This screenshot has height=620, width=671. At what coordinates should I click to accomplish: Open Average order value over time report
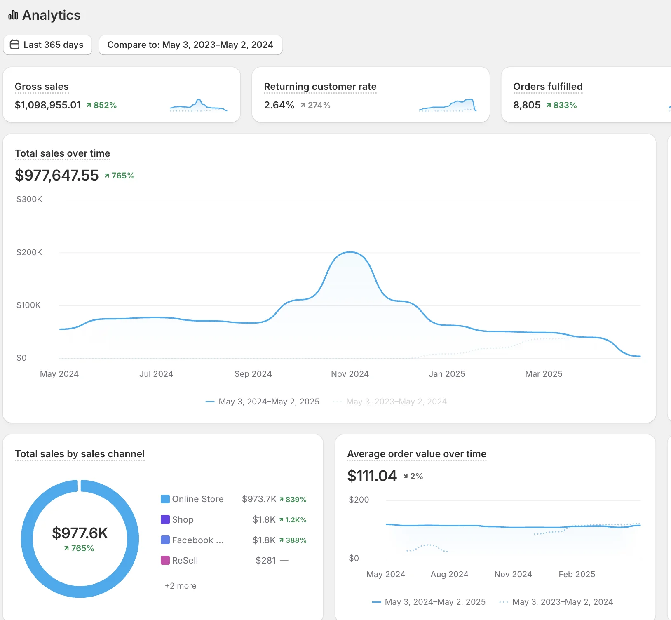click(416, 454)
